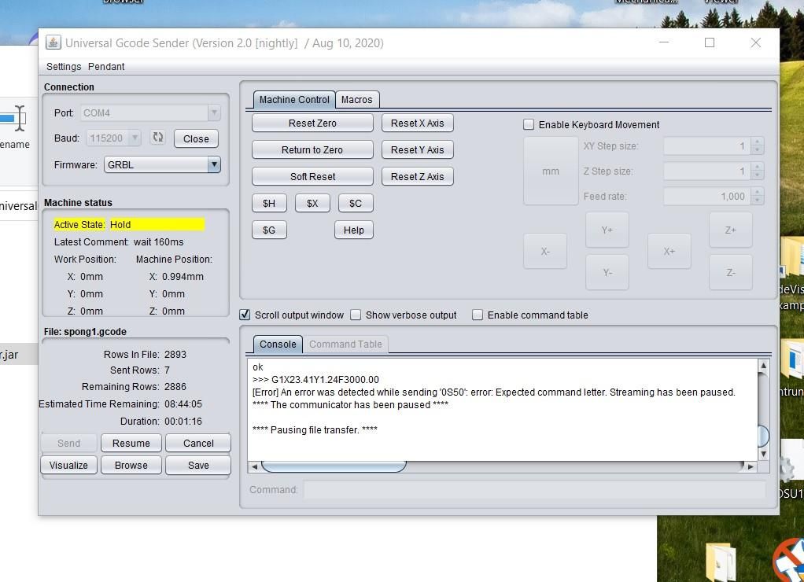
Task: Click the Save button
Action: coord(198,465)
